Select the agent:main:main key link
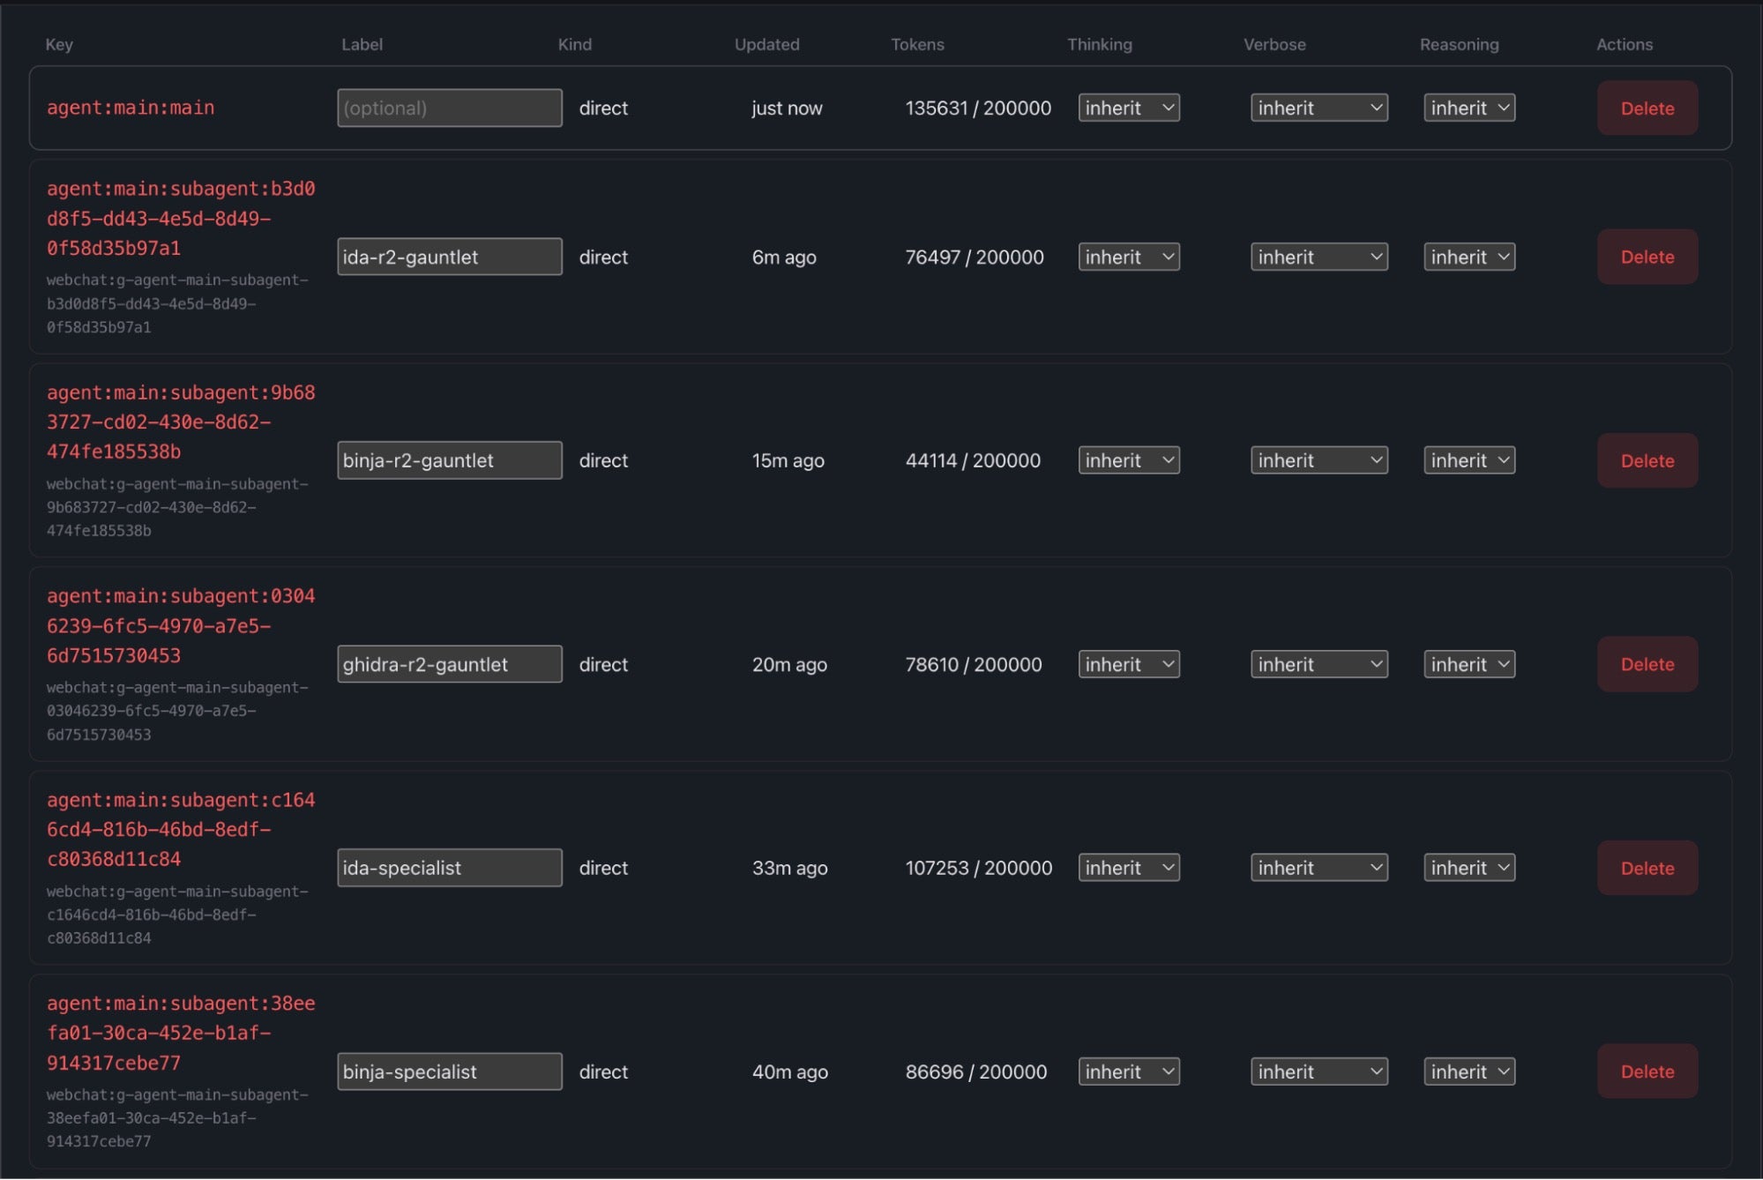 pyautogui.click(x=130, y=108)
